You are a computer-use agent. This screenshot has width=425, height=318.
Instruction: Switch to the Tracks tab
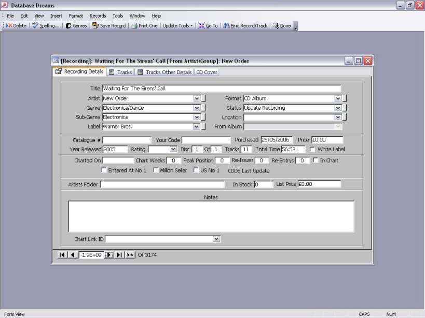[120, 72]
